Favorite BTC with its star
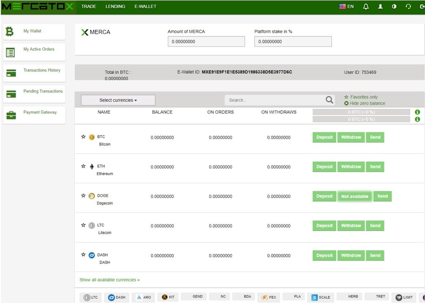The height and width of the screenshot is (303, 425). pyautogui.click(x=83, y=137)
